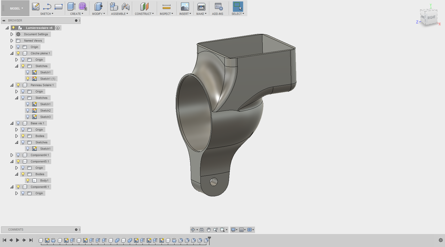The width and height of the screenshot is (445, 247).
Task: Expand the COMMENTS panel plus button
Action: (x=76, y=230)
